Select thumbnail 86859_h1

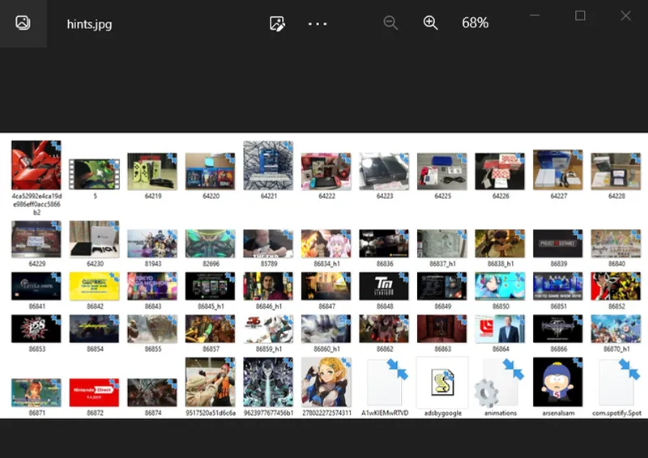pyautogui.click(x=268, y=329)
